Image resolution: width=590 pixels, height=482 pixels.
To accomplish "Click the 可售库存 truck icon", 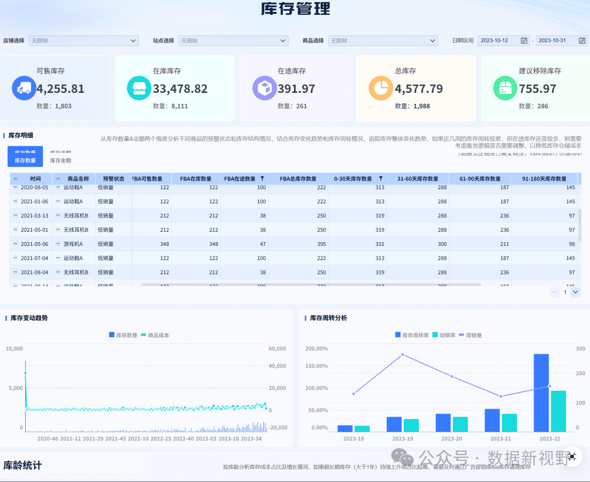I will point(24,89).
